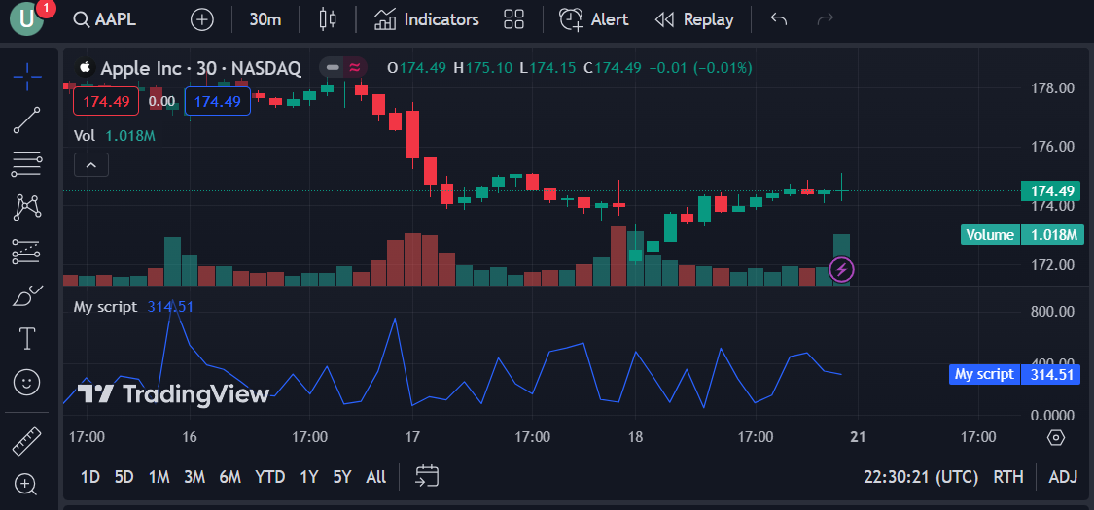Click the 800.00 label on script scale

pos(1052,311)
